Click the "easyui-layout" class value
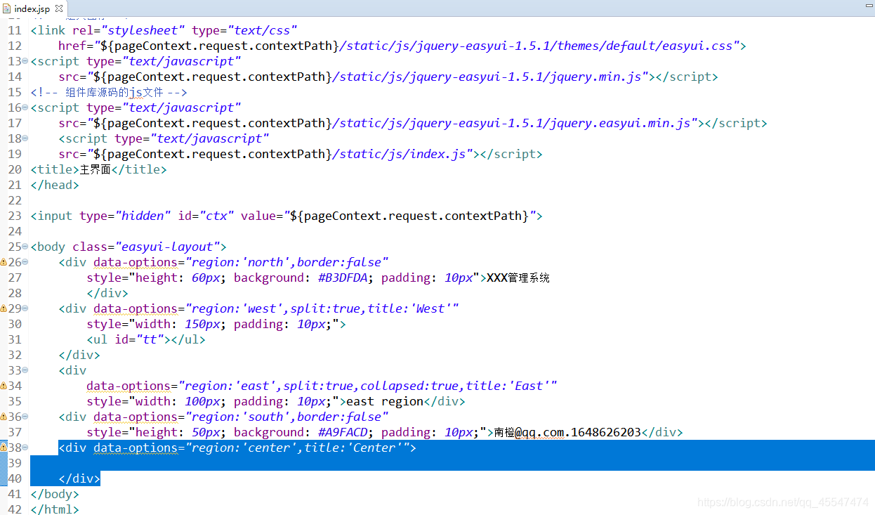Image resolution: width=875 pixels, height=515 pixels. click(x=168, y=247)
